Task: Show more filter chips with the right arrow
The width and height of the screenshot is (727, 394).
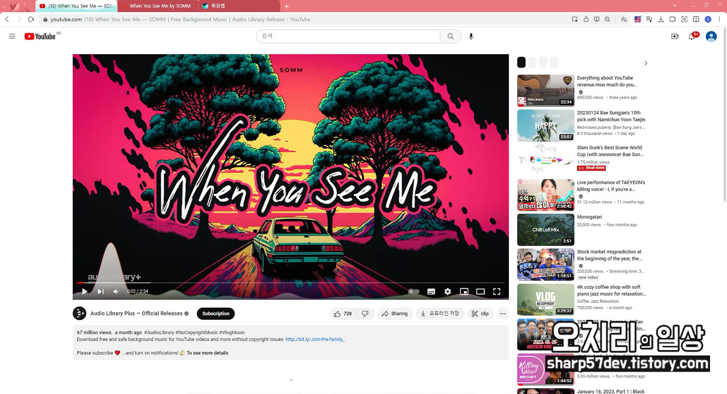Action: [x=646, y=63]
